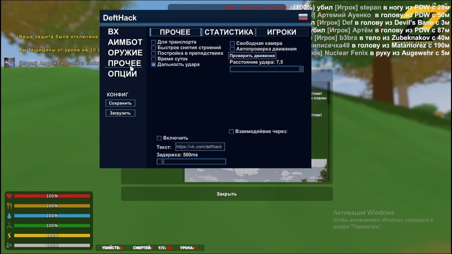
Task: Click the "Ваша защита была отключена" message
Action: (59, 37)
